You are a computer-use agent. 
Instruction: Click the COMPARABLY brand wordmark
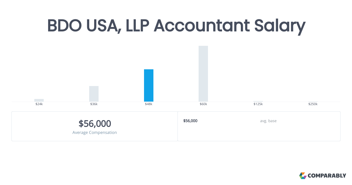click(x=327, y=176)
